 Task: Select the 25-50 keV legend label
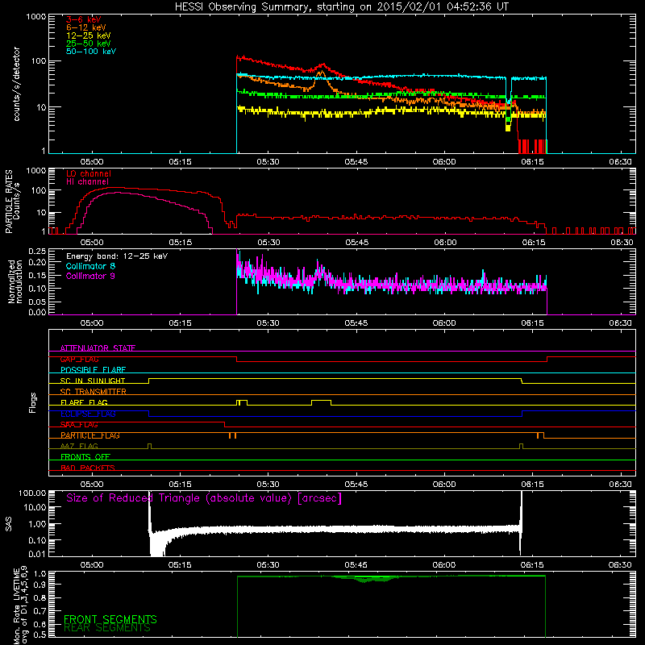(89, 44)
